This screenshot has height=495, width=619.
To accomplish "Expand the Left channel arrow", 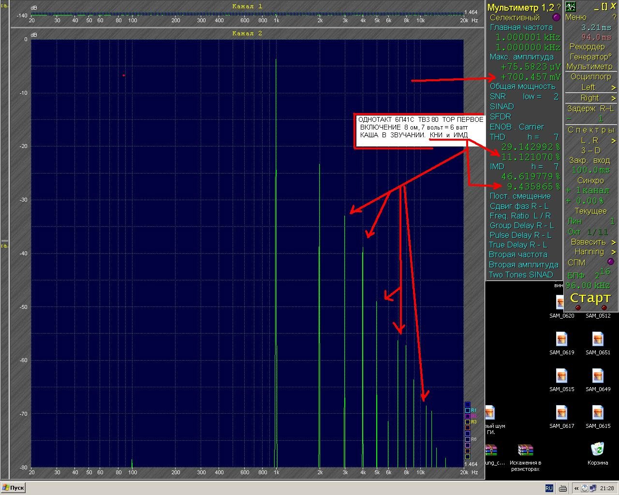I will click(x=614, y=87).
